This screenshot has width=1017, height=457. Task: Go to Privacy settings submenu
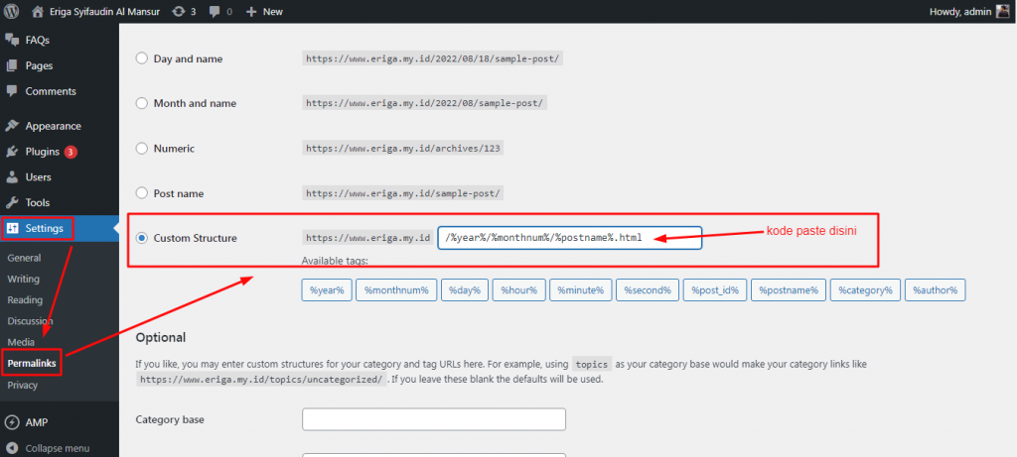23,386
